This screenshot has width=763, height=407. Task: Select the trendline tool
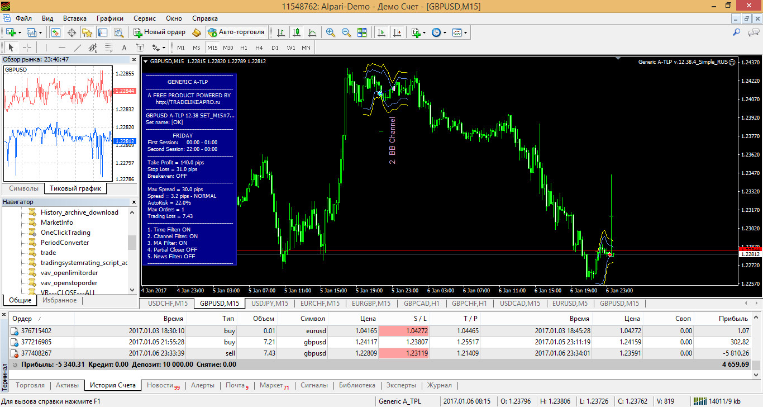point(77,48)
